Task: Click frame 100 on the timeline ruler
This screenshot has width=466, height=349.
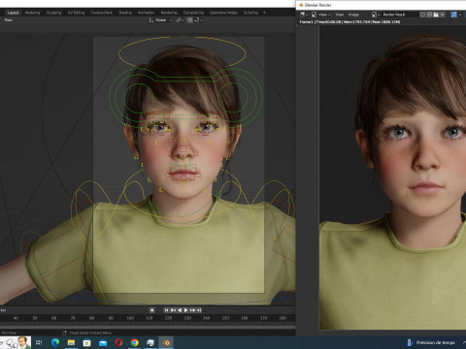Action: tap(130, 318)
